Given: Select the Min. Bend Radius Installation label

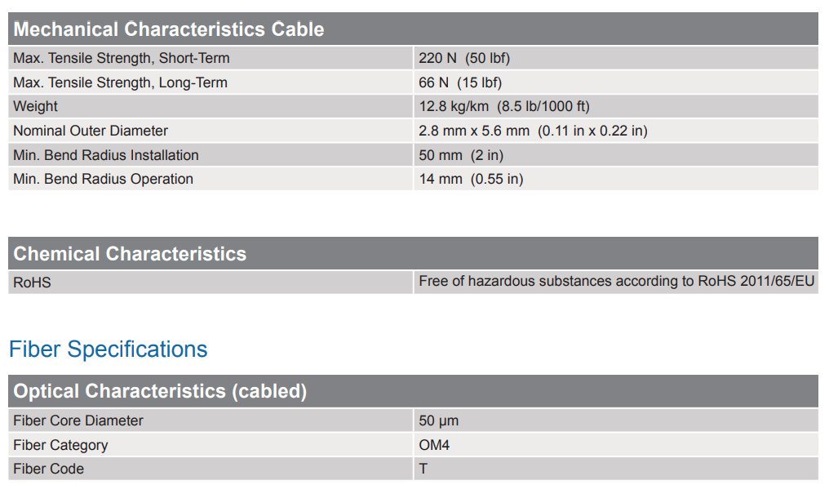Looking at the screenshot, I should [106, 155].
